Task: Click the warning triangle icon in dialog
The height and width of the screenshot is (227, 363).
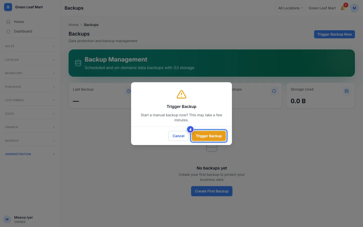Action: click(181, 94)
